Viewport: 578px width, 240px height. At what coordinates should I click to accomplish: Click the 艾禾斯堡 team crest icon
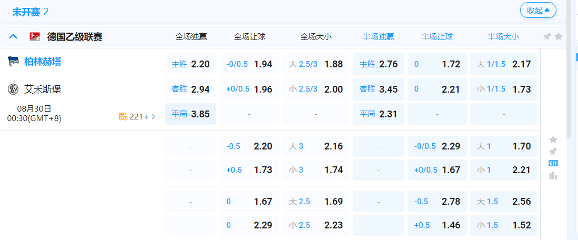coord(13,89)
